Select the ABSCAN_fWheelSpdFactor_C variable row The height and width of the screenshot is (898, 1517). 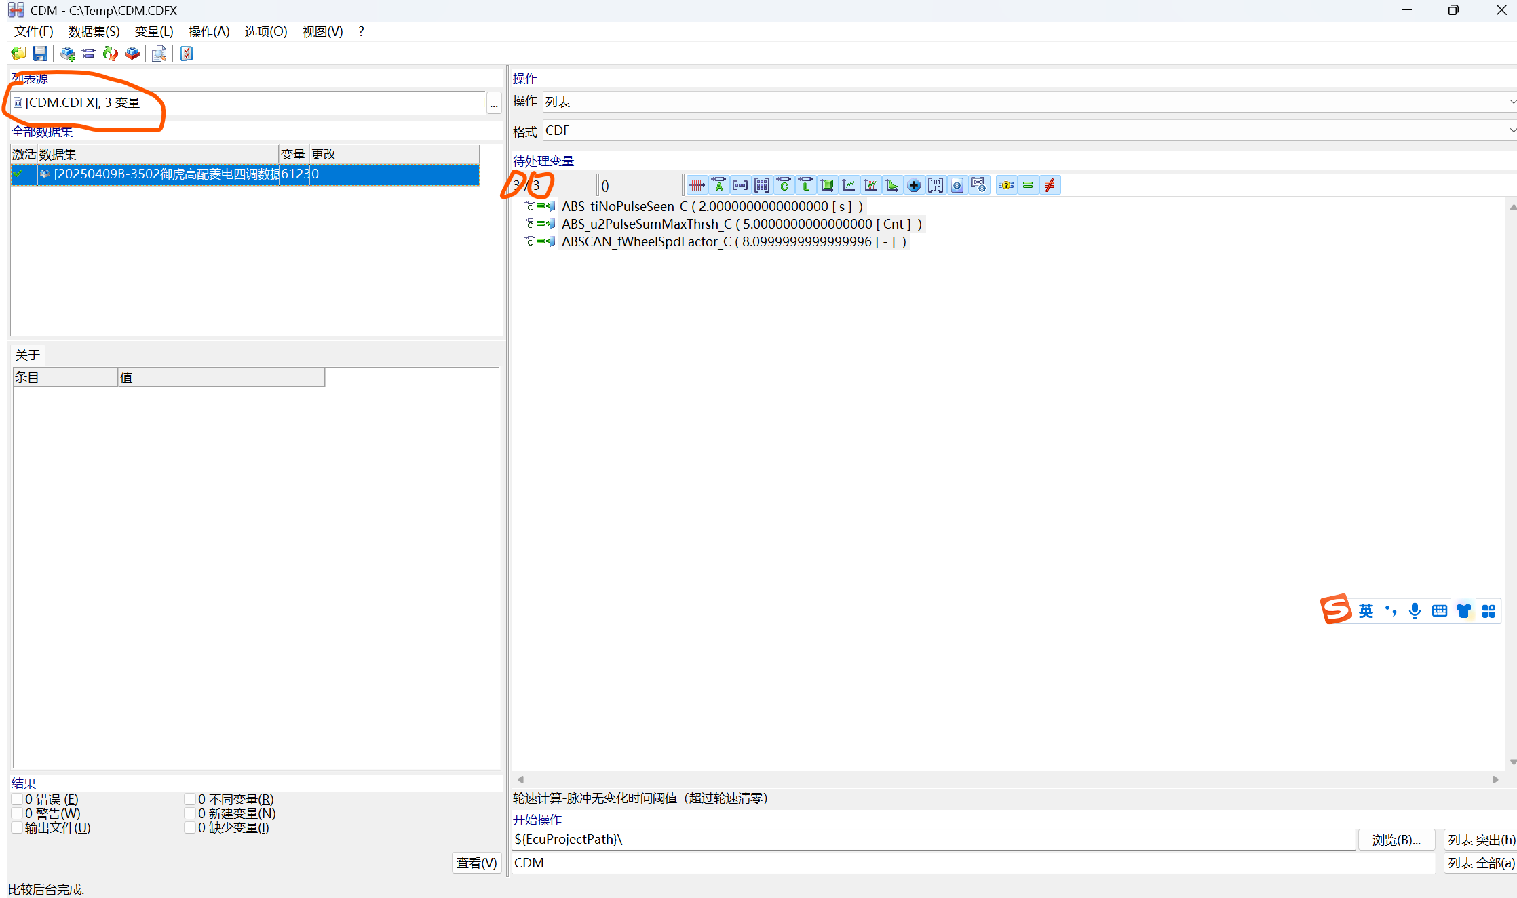tap(733, 241)
